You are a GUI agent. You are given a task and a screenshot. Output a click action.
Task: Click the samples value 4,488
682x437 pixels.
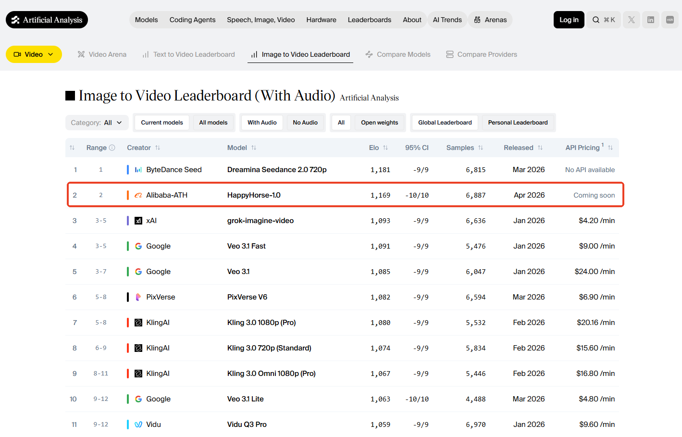click(x=476, y=399)
